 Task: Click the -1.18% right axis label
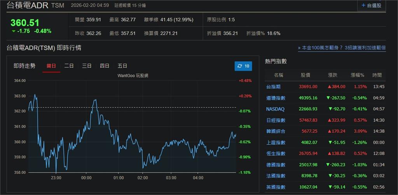pos(245,172)
